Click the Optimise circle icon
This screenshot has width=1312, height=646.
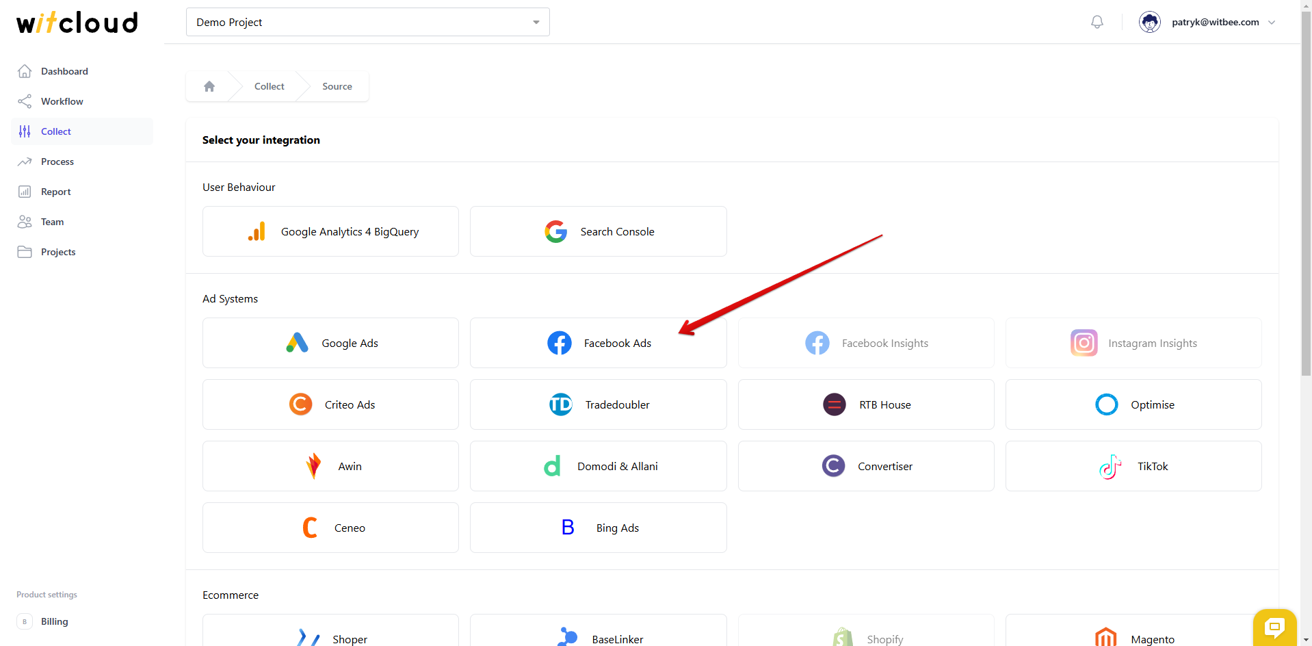[x=1107, y=404]
